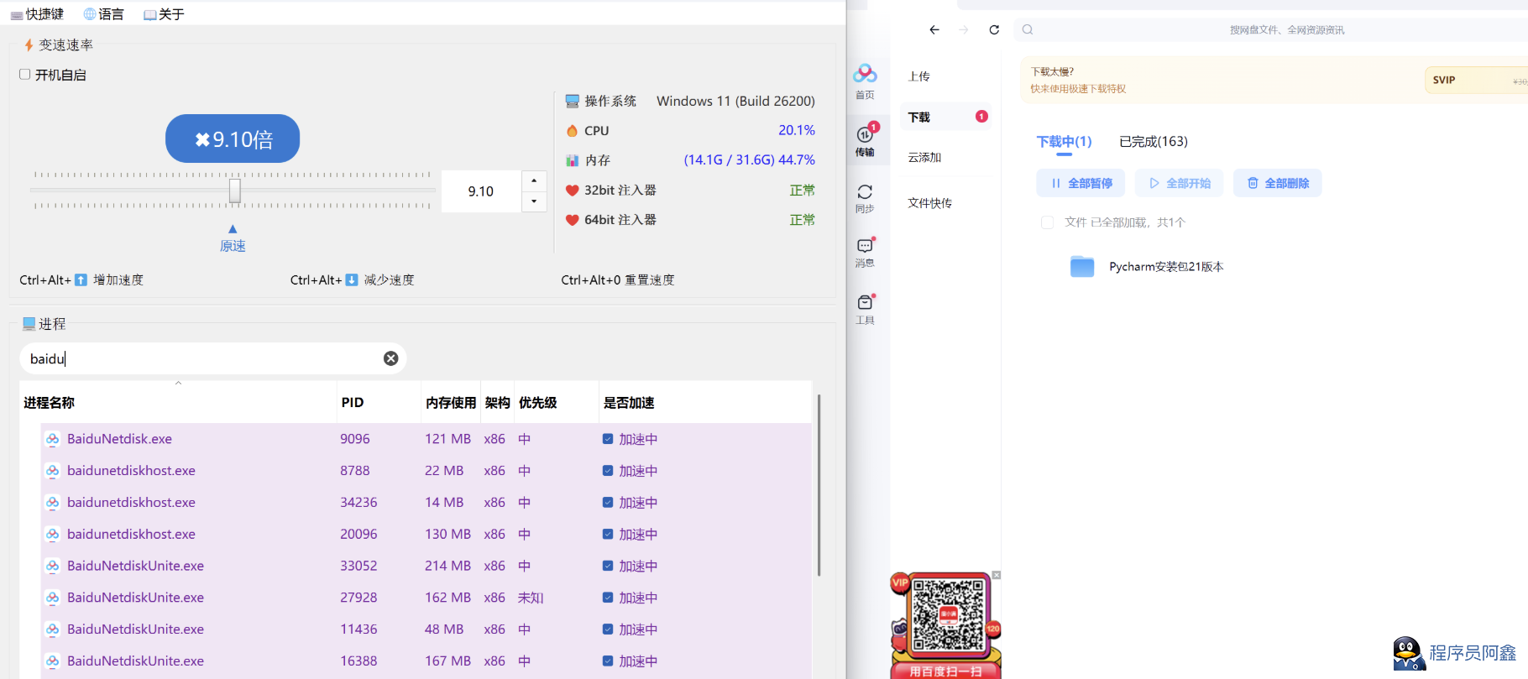This screenshot has width=1528, height=679.
Task: Click the 同步 sync sidebar icon
Action: (865, 197)
